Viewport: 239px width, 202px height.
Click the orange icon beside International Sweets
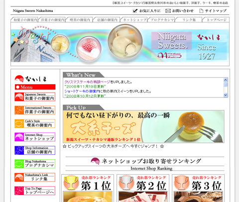point(19,110)
